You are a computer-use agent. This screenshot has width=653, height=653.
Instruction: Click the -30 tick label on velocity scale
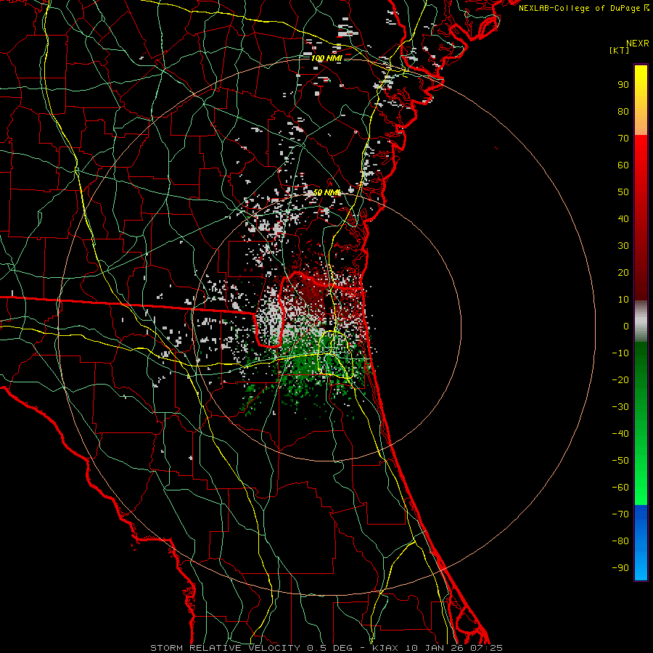(x=620, y=407)
